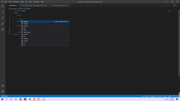Click HTML language mode in status bar
The width and height of the screenshot is (180, 101).
click(x=170, y=96)
